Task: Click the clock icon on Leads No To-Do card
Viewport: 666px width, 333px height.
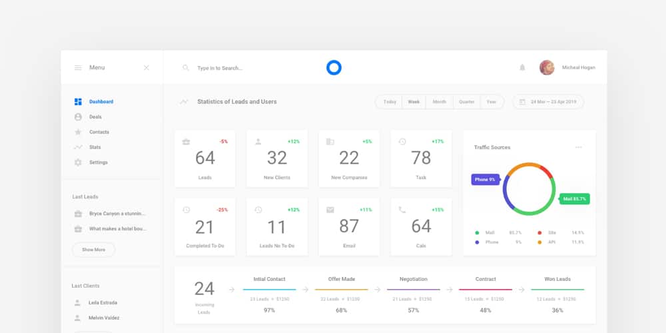Action: coord(258,210)
